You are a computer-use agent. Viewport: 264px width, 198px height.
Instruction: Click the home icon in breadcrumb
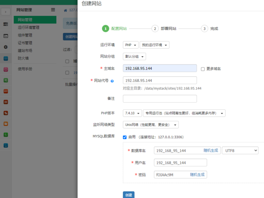tap(65, 11)
